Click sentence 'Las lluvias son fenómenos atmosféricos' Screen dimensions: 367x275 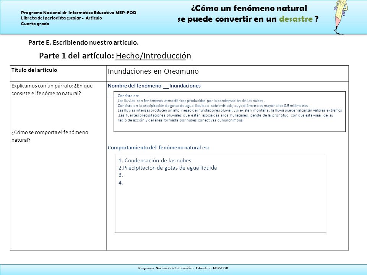(191, 101)
